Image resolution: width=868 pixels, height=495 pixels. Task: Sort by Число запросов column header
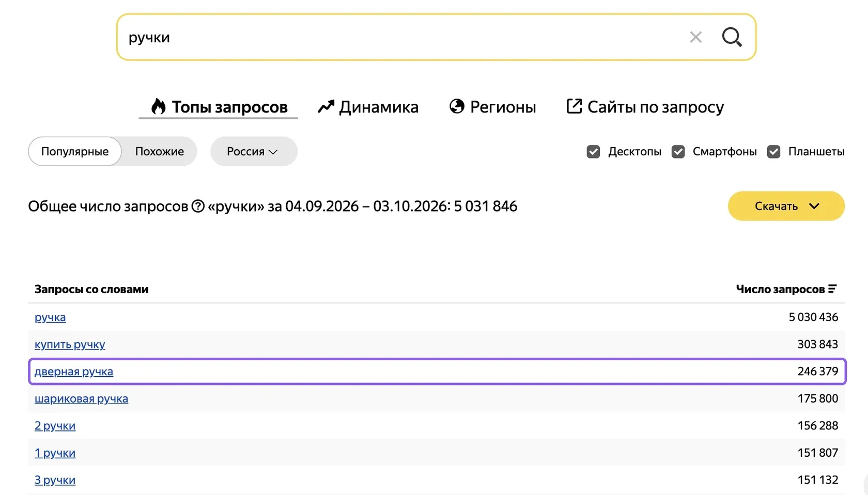(786, 289)
